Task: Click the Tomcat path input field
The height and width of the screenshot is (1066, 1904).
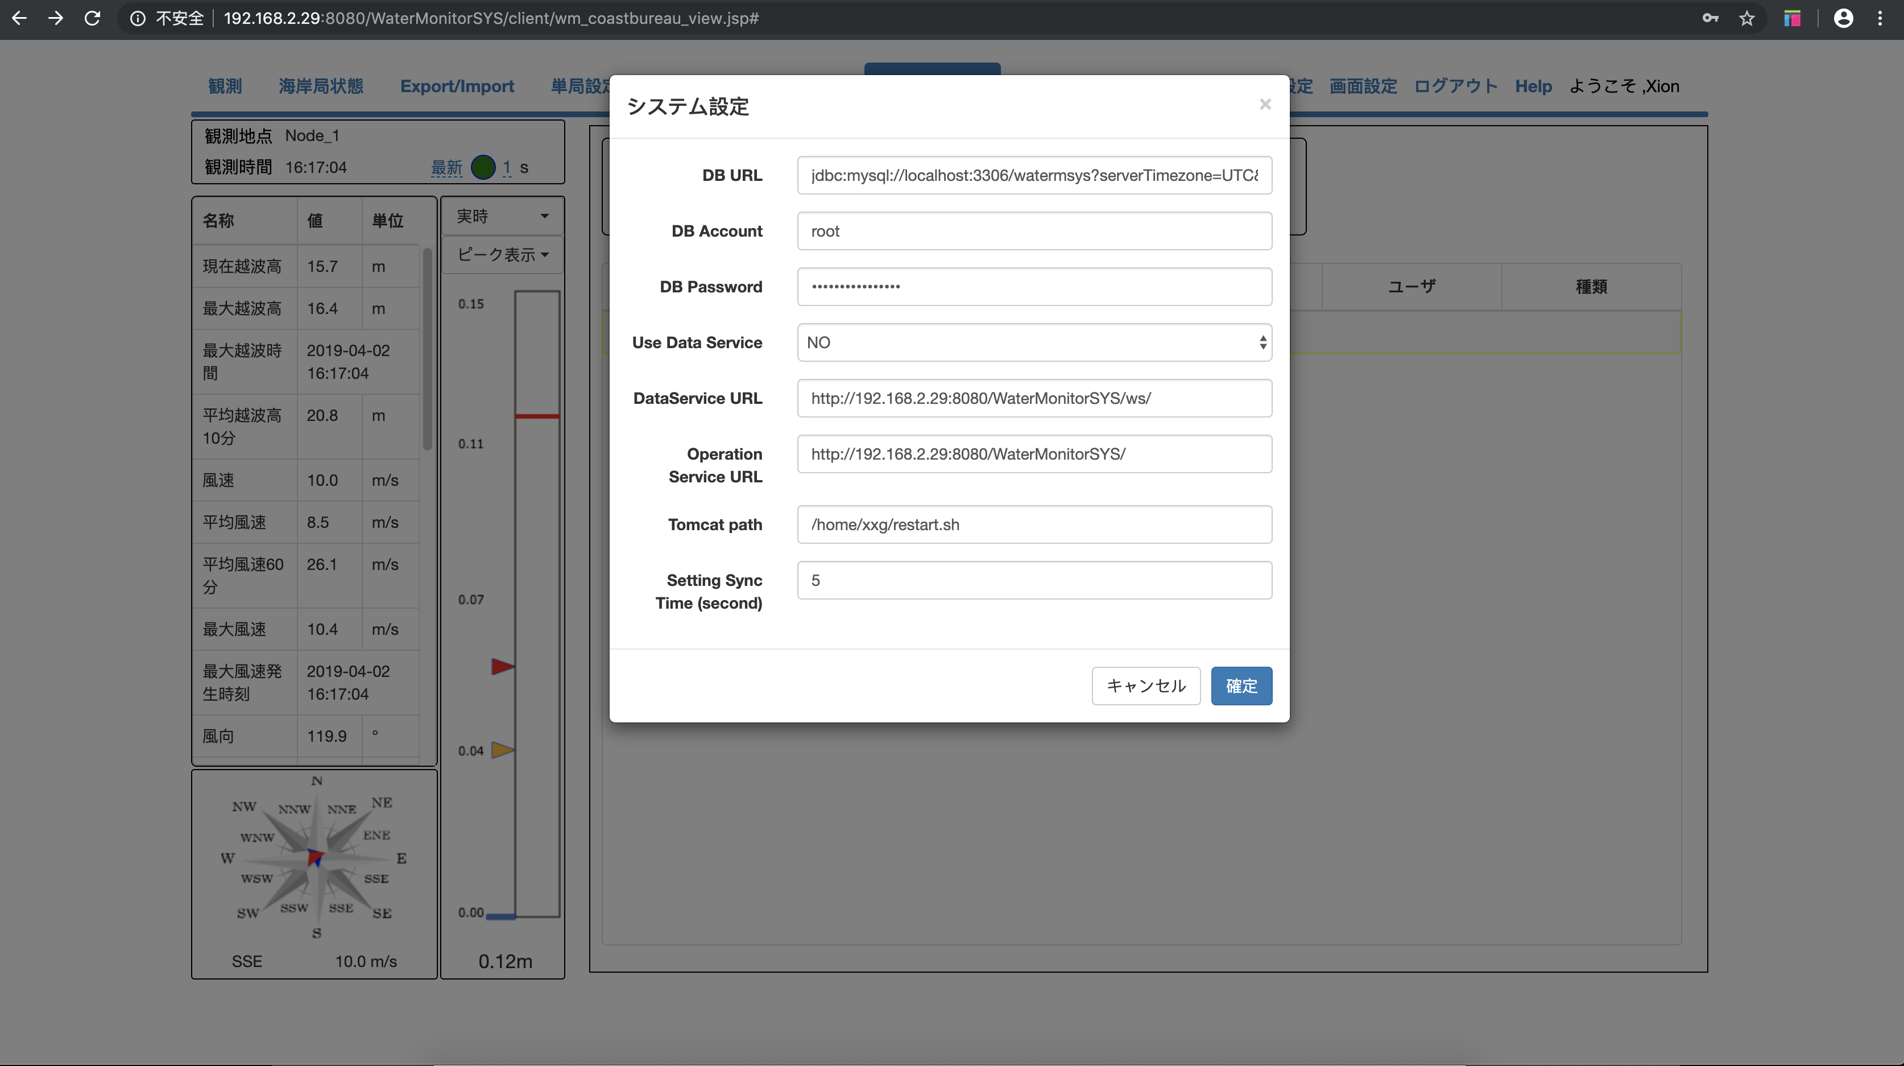Action: pos(1034,524)
